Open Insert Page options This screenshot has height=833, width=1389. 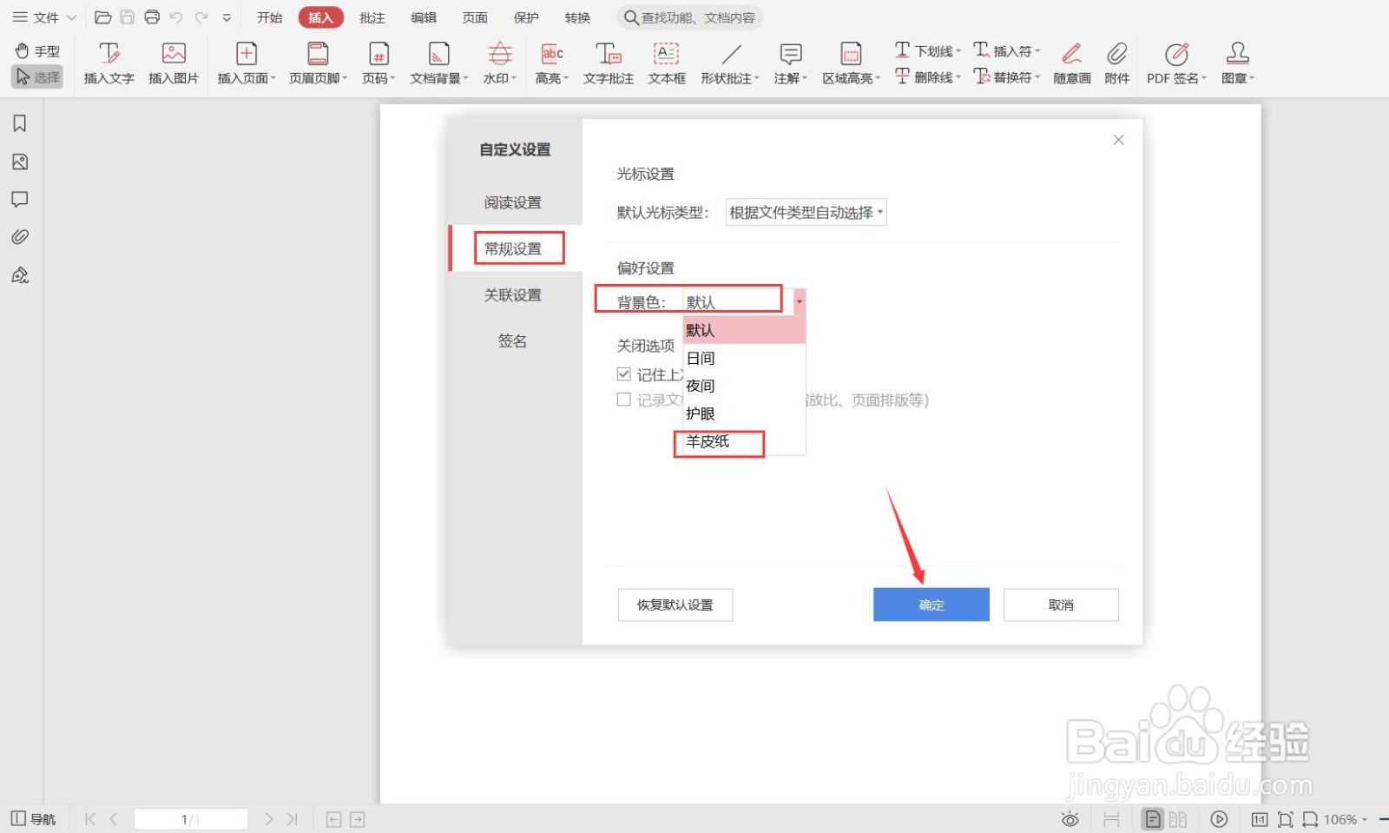247,64
